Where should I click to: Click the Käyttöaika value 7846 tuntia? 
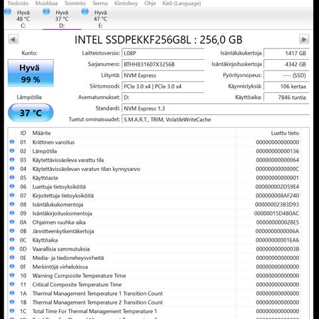tap(286, 98)
